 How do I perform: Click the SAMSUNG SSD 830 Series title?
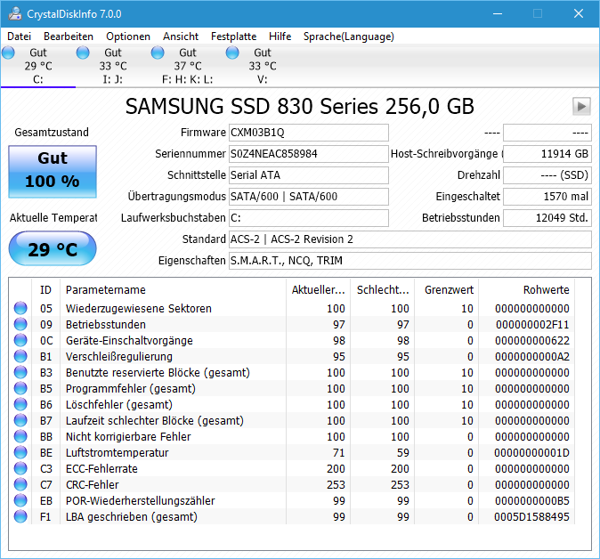[x=300, y=106]
